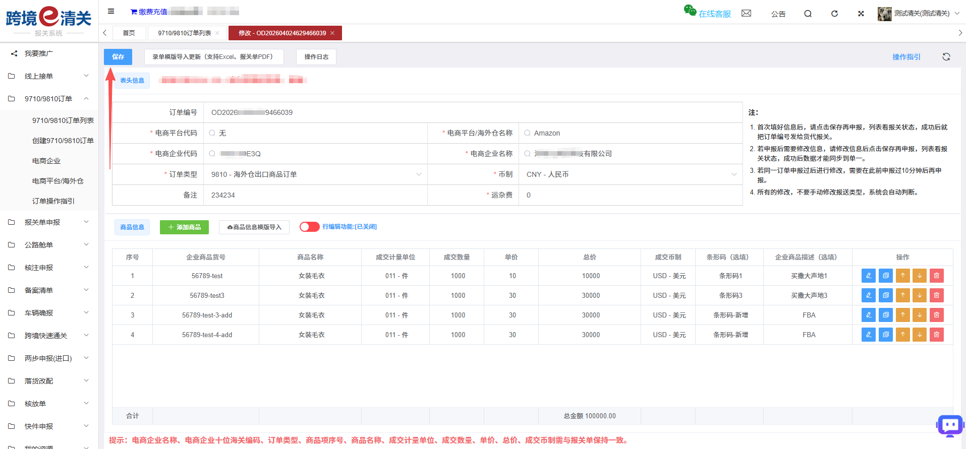Open the chat robot assistant icon
Screen dimensions: 966x449
[950, 426]
